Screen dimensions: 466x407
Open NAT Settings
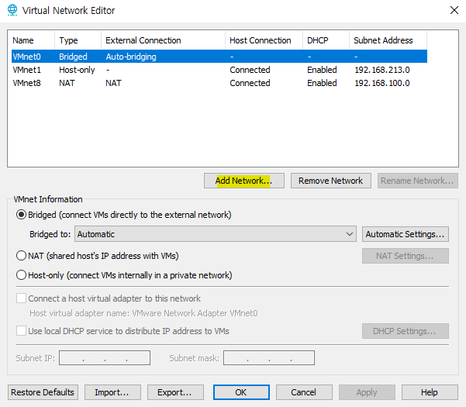406,256
